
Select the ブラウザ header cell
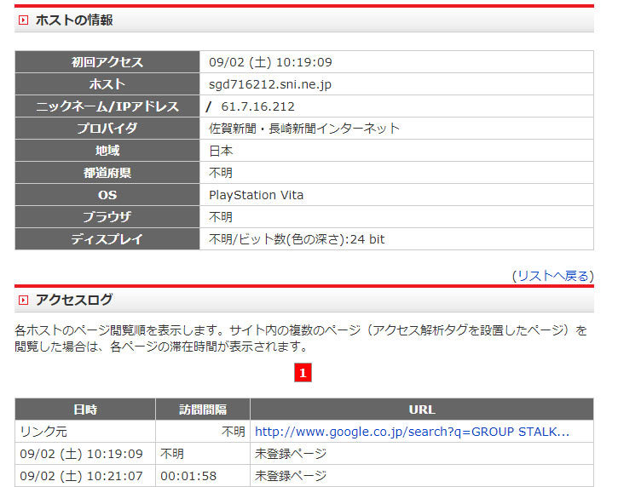107,216
